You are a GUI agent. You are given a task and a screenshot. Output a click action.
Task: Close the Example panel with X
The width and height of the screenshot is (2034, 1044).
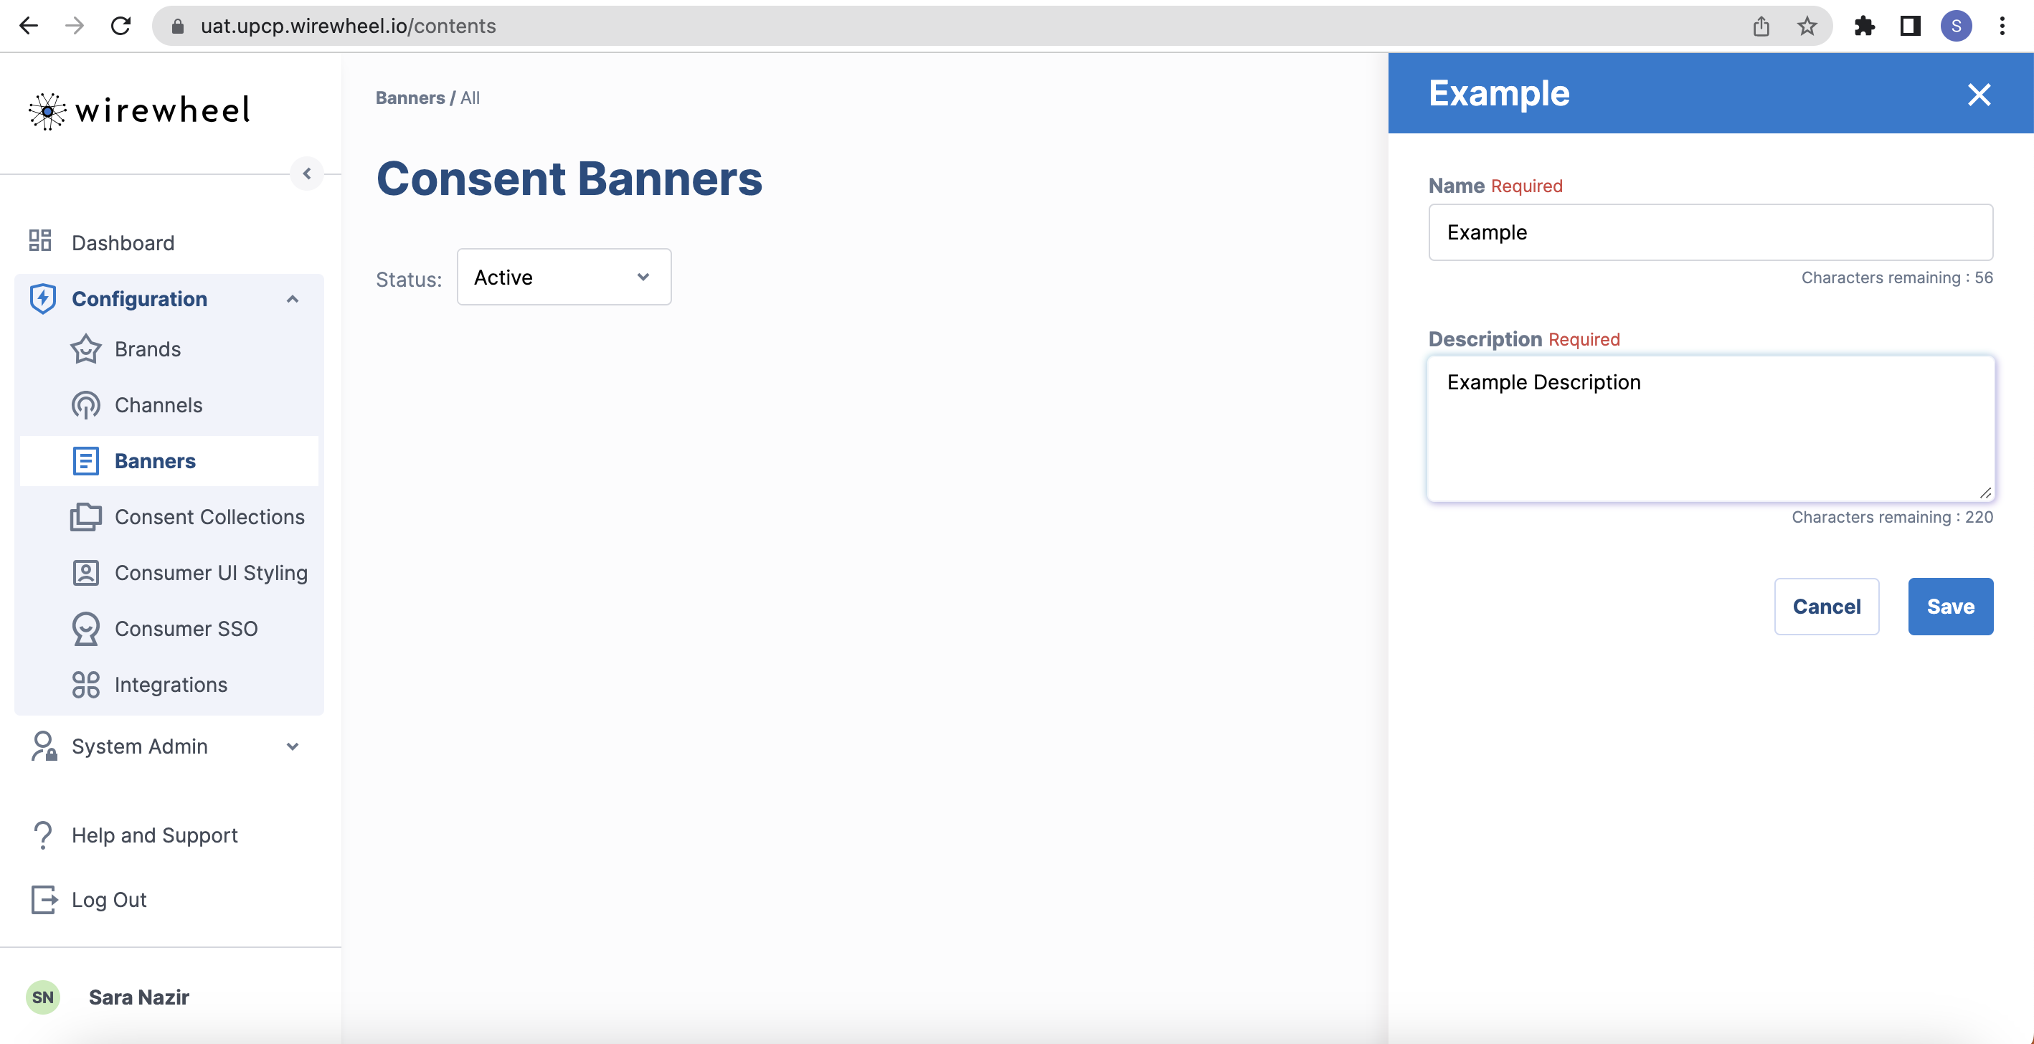(x=1979, y=95)
